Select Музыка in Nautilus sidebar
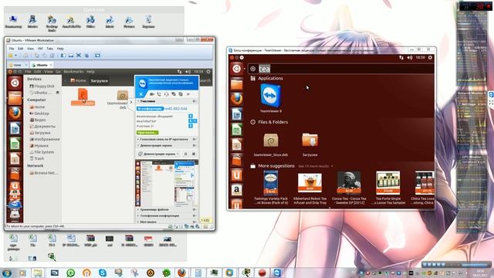The height and width of the screenshot is (278, 494). (x=39, y=146)
